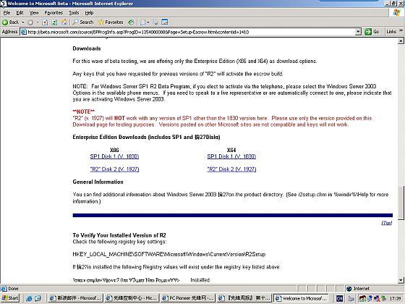Click the Refresh page icon
Image resolution: width=405 pixels, height=304 pixels.
[x=54, y=22]
